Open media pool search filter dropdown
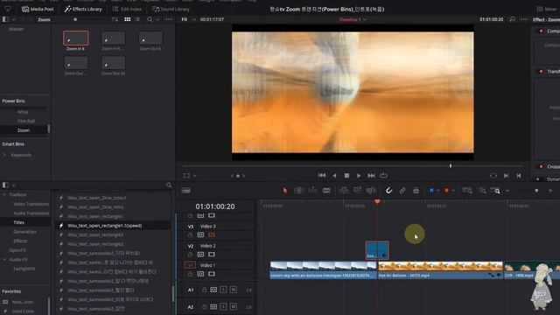The width and height of the screenshot is (560, 315). [157, 19]
